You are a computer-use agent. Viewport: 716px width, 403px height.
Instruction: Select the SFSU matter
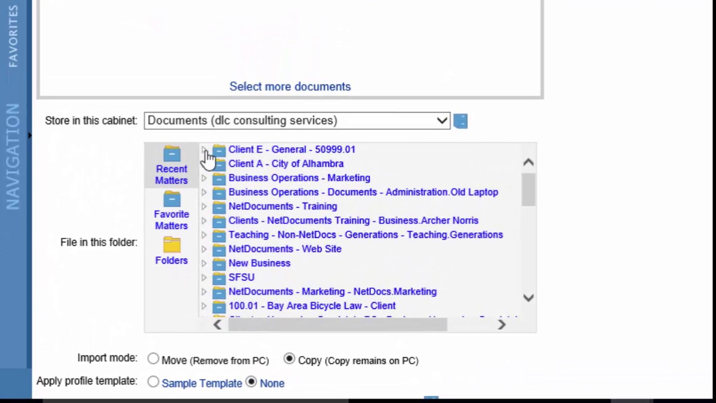[241, 278]
